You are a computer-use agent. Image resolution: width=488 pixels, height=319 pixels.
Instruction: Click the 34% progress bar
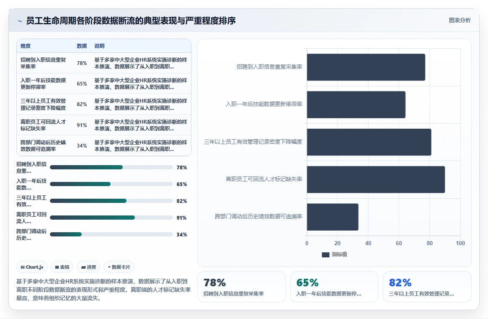[x=111, y=234]
